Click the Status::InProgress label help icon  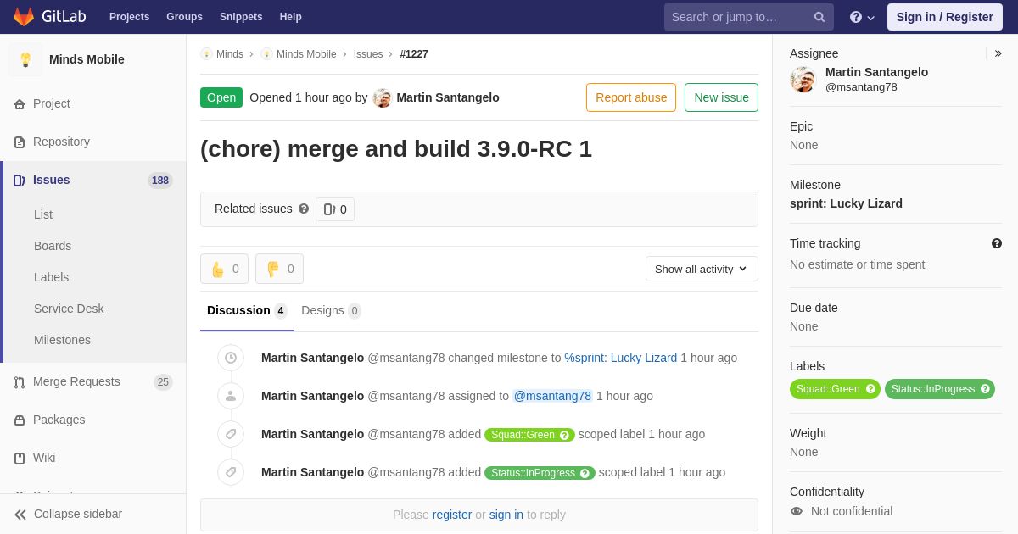[x=985, y=389]
